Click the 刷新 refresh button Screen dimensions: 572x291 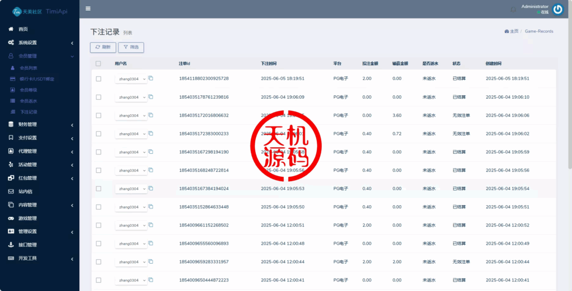coord(103,47)
